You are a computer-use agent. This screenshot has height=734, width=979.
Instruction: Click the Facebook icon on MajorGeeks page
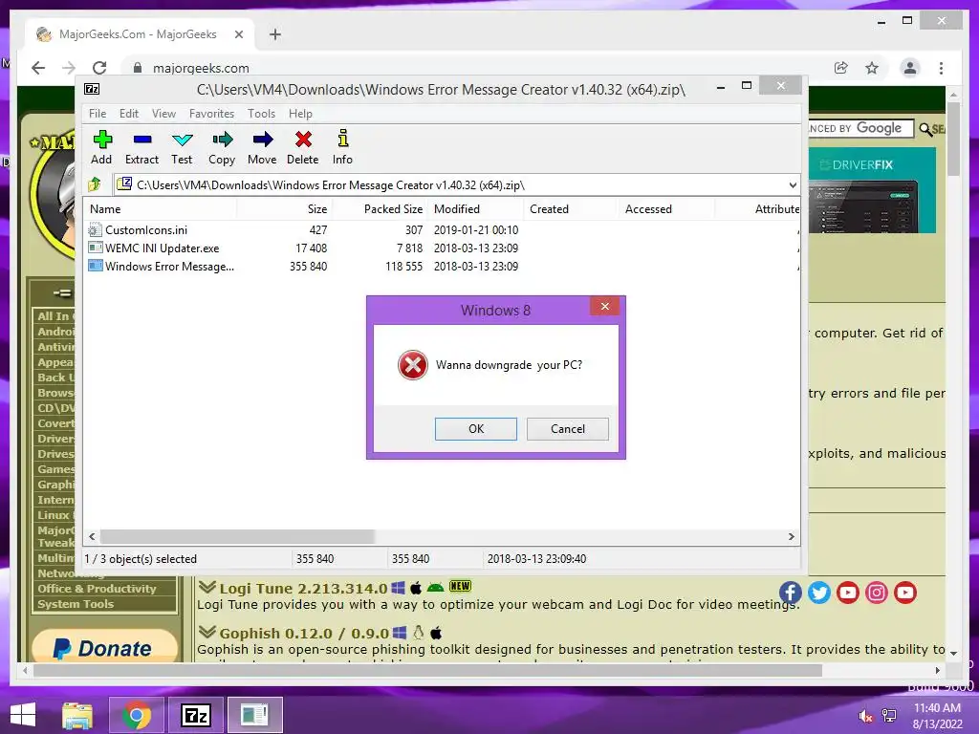point(790,593)
